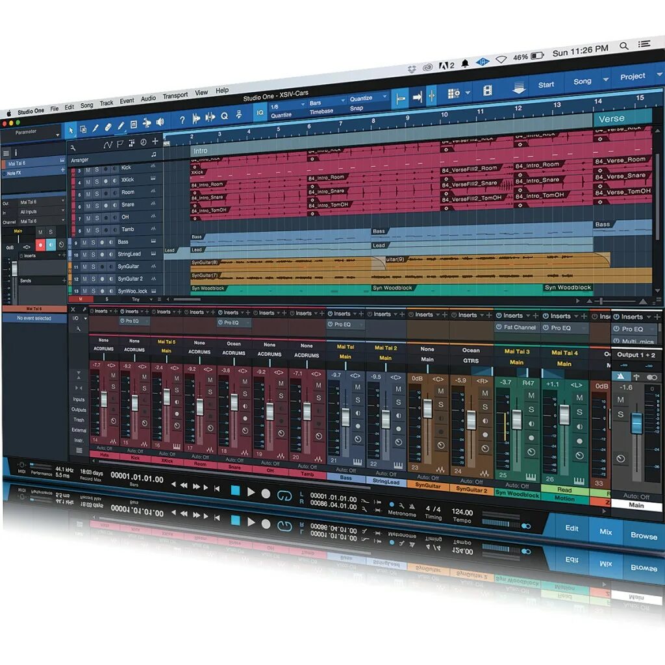This screenshot has width=665, height=665.
Task: Open the Track menu
Action: point(107,103)
